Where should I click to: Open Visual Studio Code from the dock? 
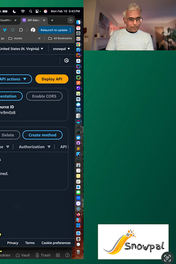coord(78,72)
